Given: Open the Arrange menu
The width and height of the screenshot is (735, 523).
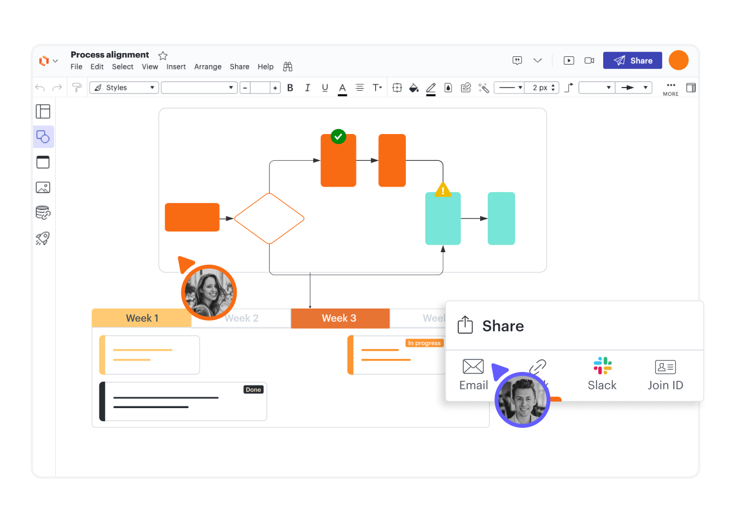Looking at the screenshot, I should [x=208, y=67].
